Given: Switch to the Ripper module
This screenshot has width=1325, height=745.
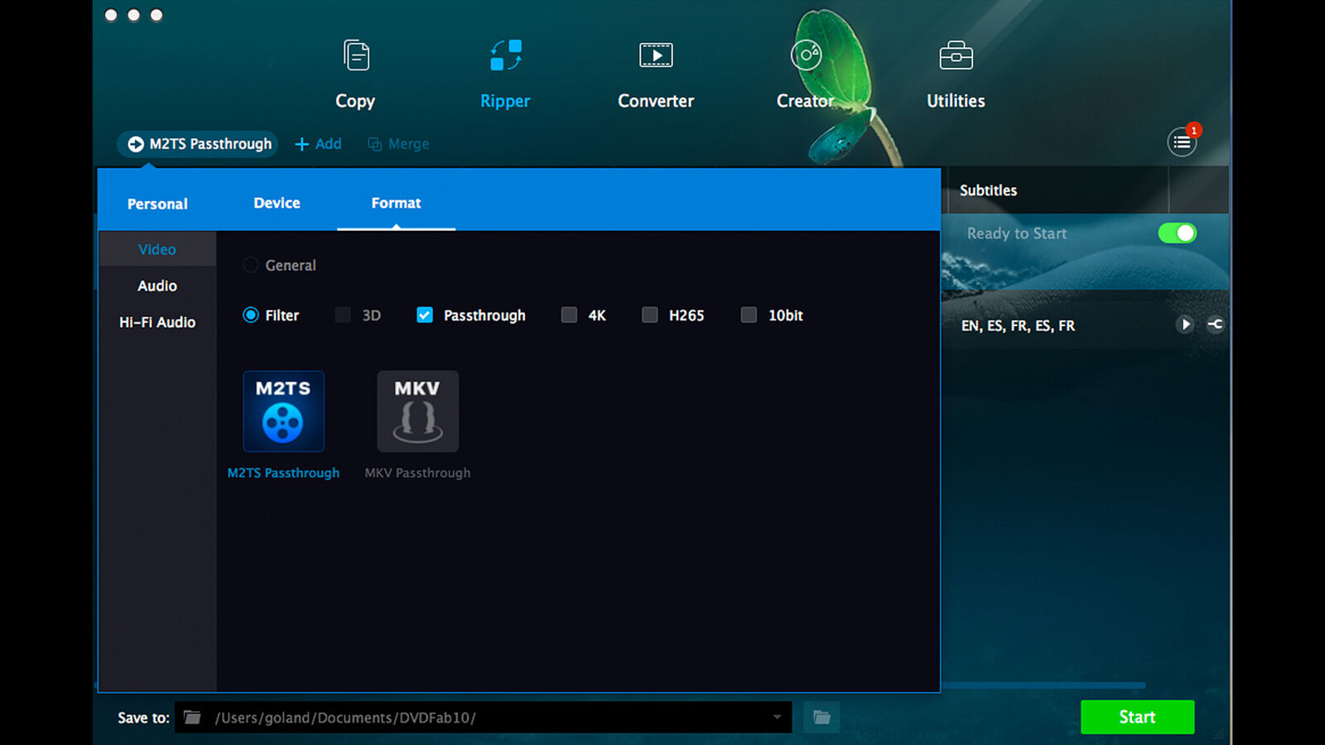Looking at the screenshot, I should click(x=504, y=74).
